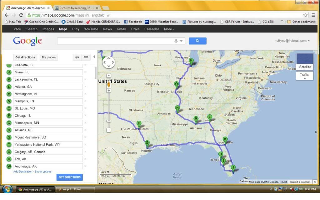Switch map to Satellite view
The image size is (320, 200).
click(305, 62)
